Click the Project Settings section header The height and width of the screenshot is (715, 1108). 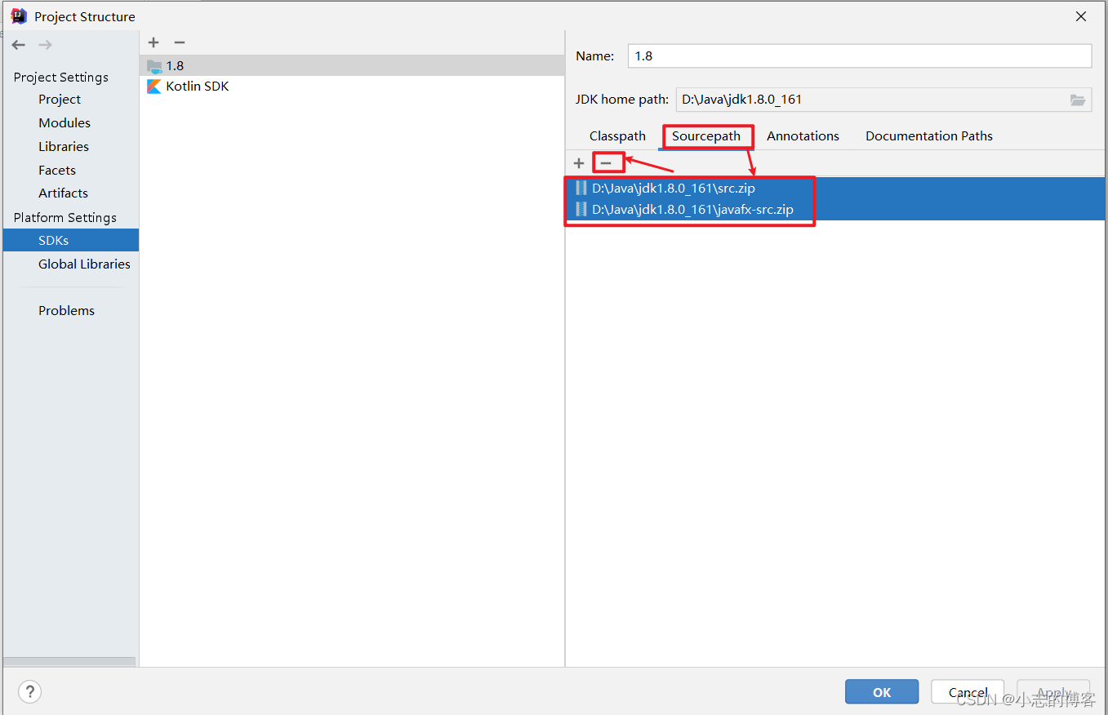click(60, 77)
